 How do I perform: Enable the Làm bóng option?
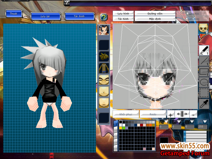pos(187,19)
